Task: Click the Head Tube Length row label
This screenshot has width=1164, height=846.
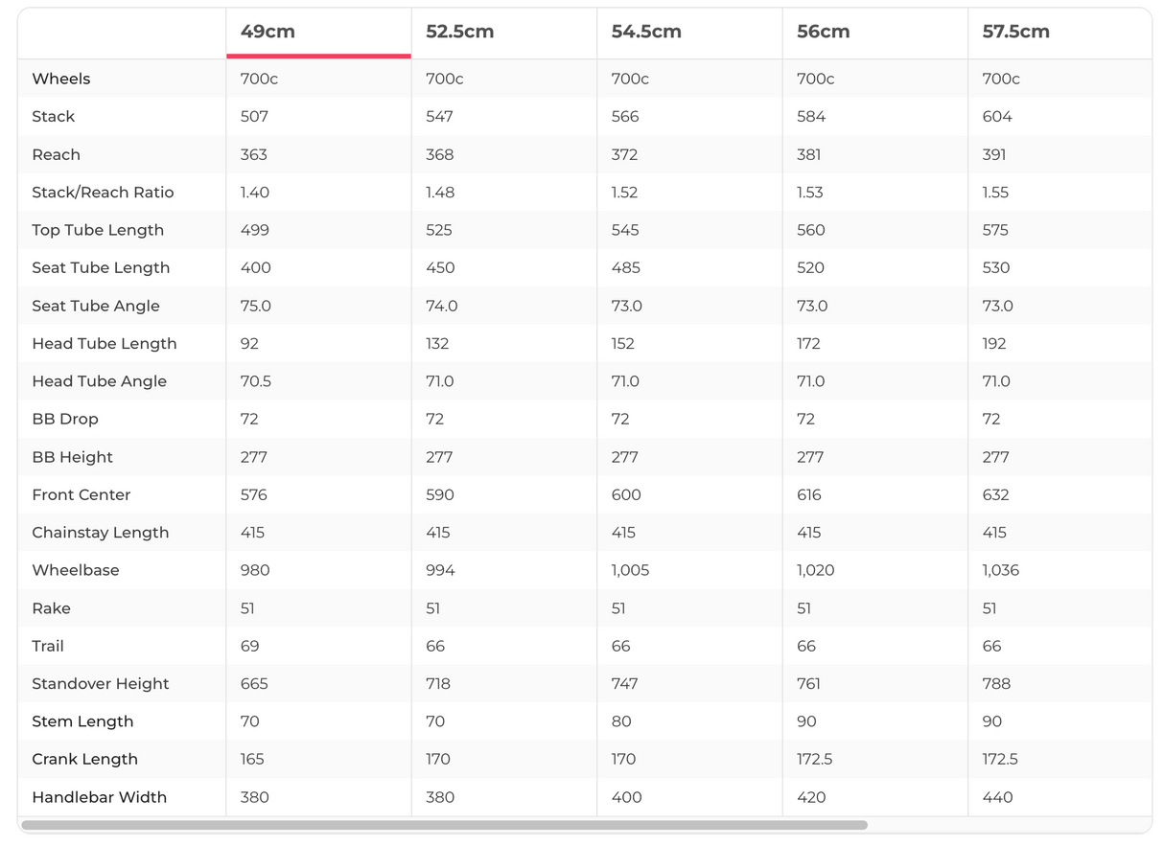Action: 105,343
